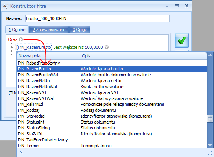Click the 'Wartość łączna brutto' description

[x=102, y=69]
